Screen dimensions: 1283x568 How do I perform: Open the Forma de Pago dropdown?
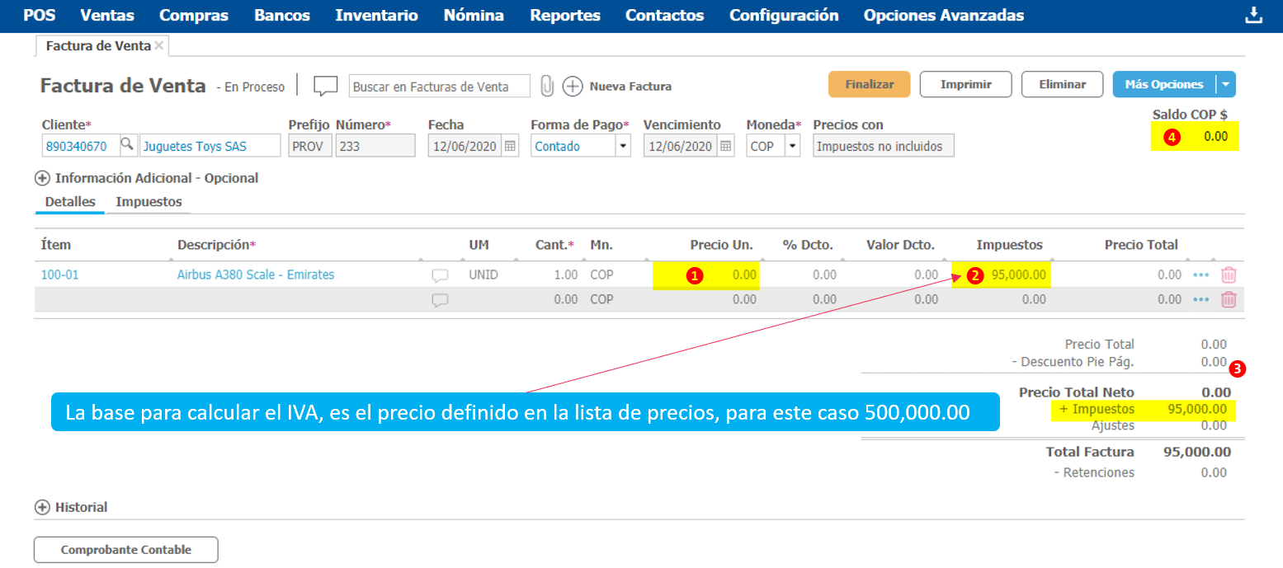tap(622, 146)
